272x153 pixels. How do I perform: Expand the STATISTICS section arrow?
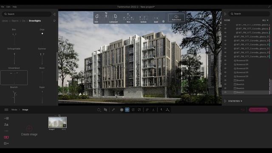(225, 101)
